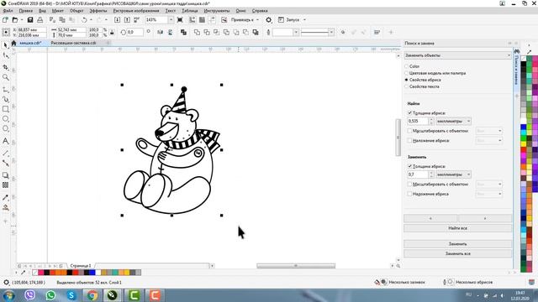Click the find previous arrow button
This screenshot has height=302, width=538.
pos(430,218)
